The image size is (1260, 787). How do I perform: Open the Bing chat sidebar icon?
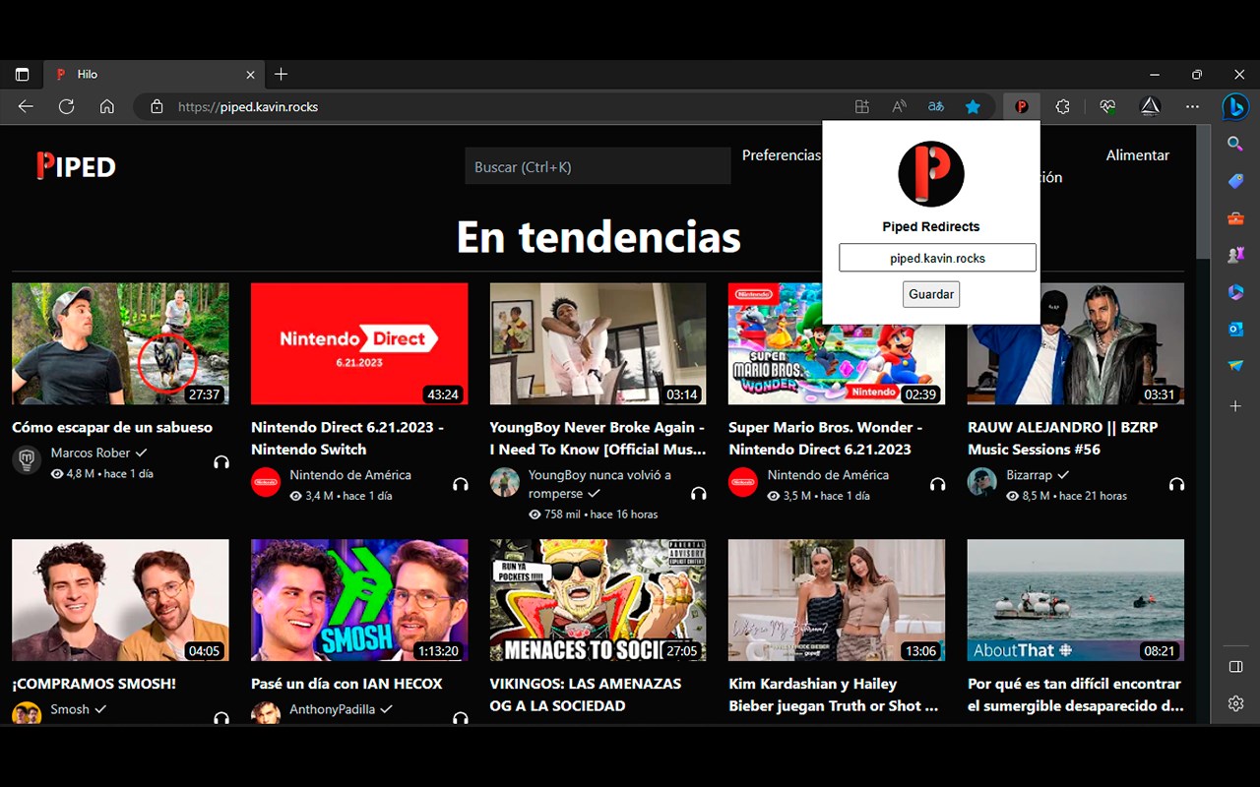1235,106
